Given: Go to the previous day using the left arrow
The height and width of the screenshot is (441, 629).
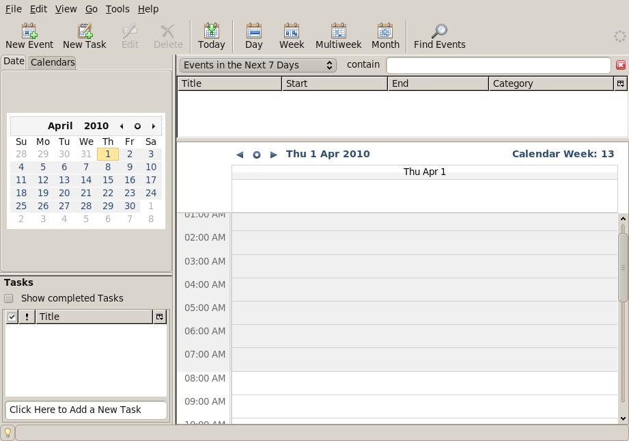Looking at the screenshot, I should coord(240,155).
